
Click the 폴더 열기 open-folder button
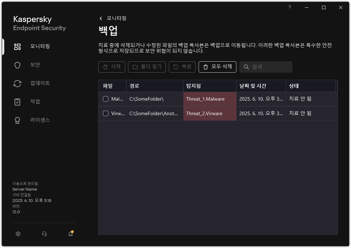[x=147, y=67]
